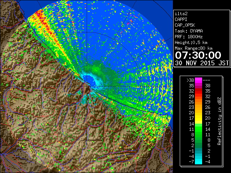Click the "ilts2" label in info box

[181, 14]
